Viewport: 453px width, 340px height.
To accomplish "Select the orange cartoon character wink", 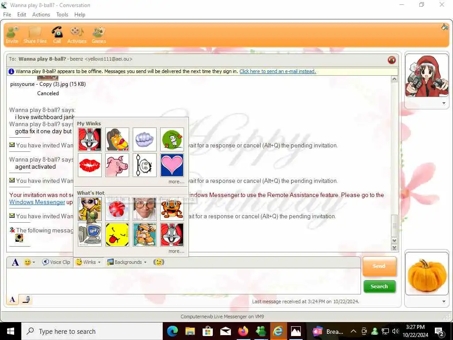I will (x=145, y=235).
